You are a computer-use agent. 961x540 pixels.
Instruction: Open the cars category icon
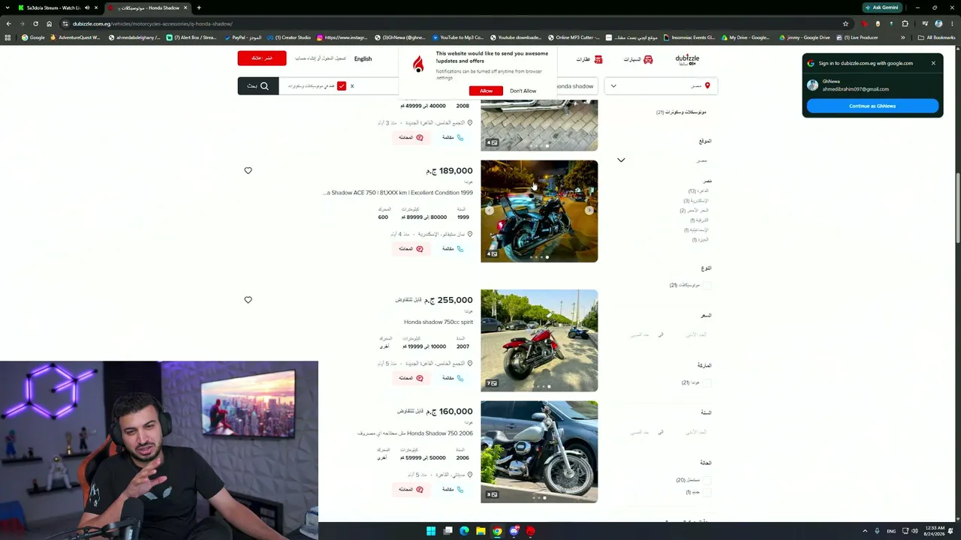(648, 59)
